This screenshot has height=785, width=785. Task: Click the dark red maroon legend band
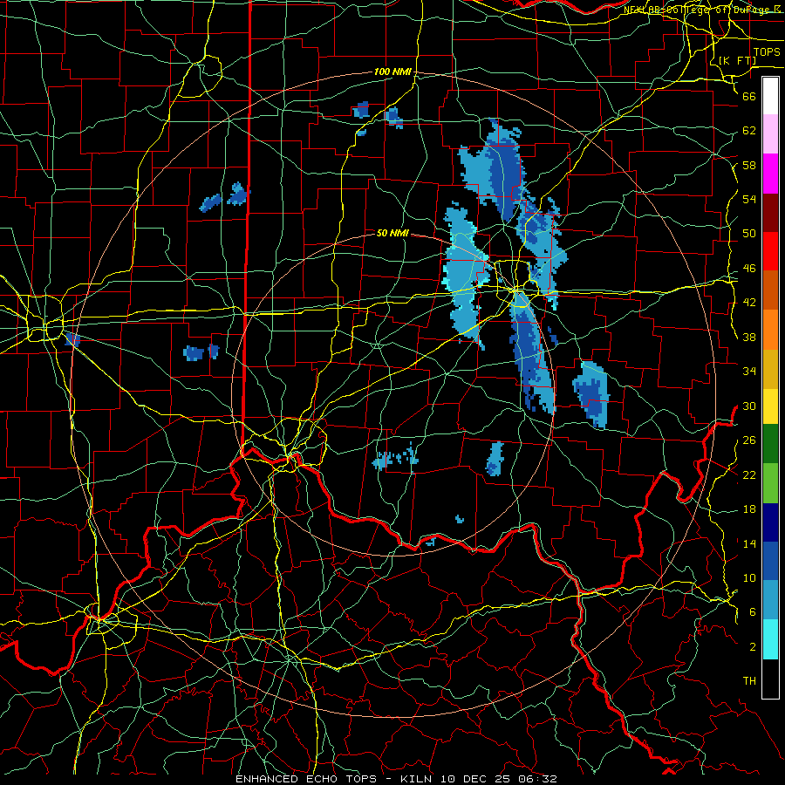click(x=770, y=212)
